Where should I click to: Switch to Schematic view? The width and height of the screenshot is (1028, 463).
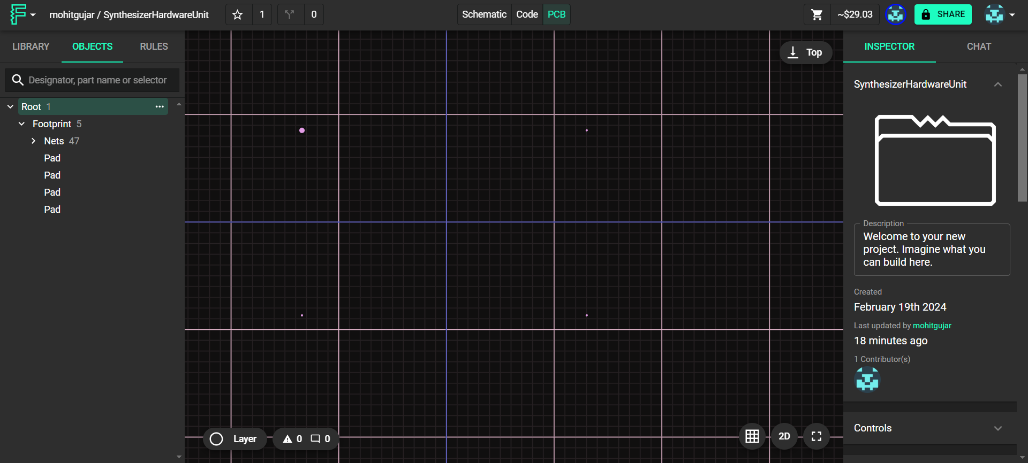click(x=484, y=14)
